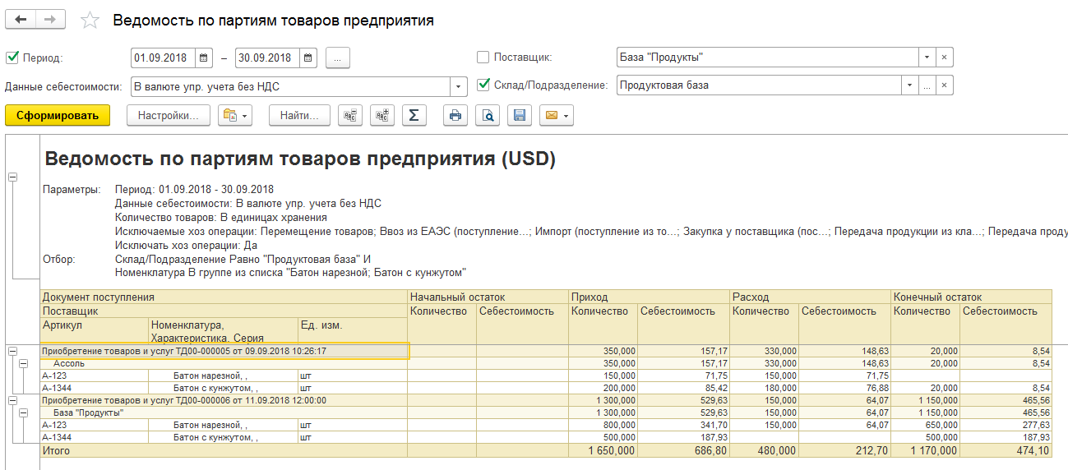This screenshot has height=470, width=1068.
Task: Select the База "Продукты" table row
Action: point(224,412)
